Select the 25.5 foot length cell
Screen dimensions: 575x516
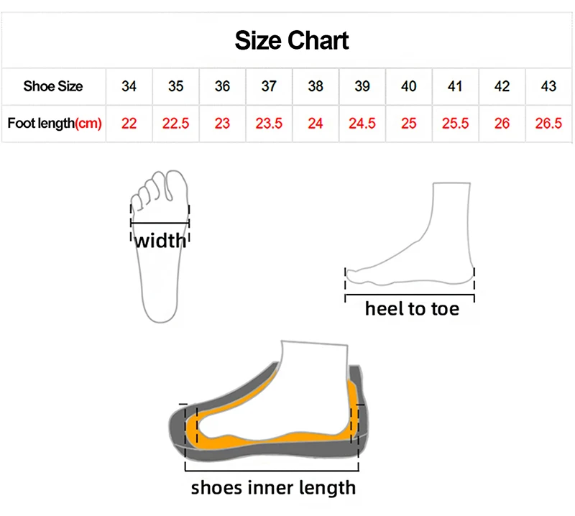click(455, 124)
